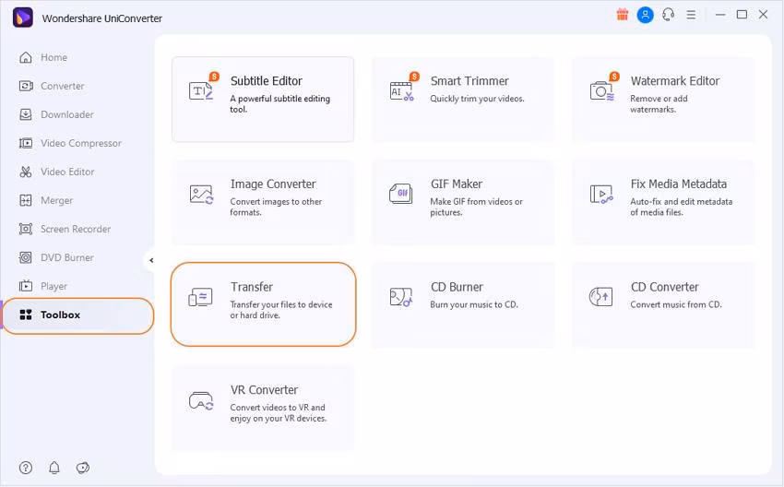This screenshot has height=487, width=784.
Task: Open the user account profile
Action: (x=646, y=15)
